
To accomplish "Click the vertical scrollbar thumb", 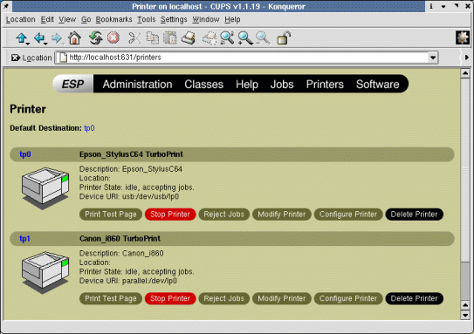I will pos(465,170).
